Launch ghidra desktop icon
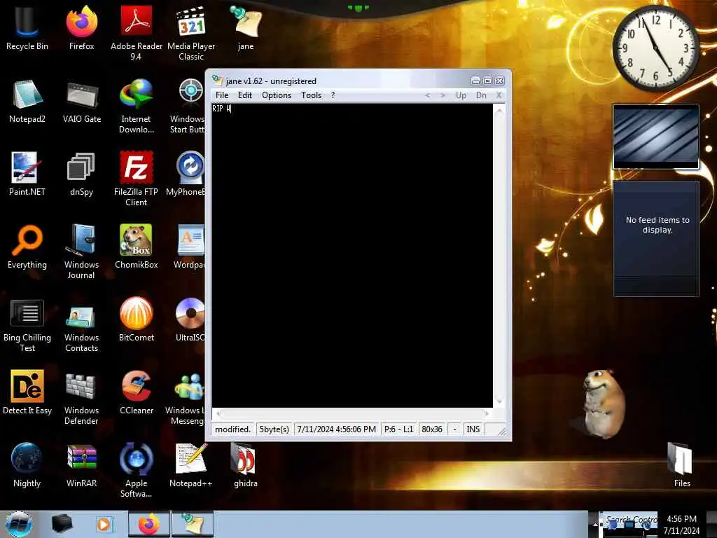The image size is (717, 538). (246, 465)
